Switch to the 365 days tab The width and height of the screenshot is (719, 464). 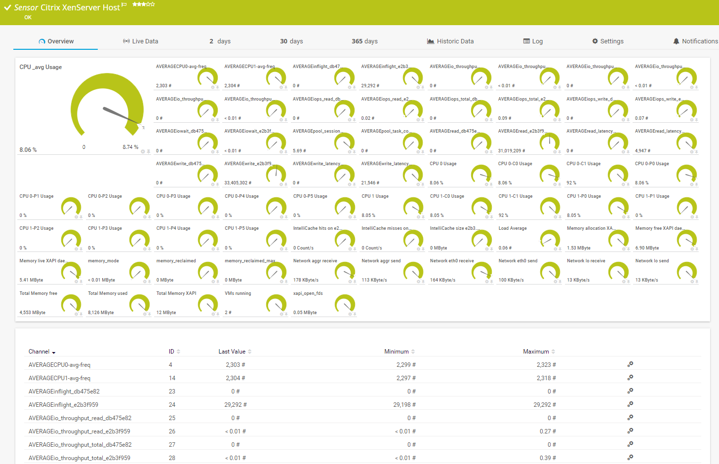click(364, 41)
